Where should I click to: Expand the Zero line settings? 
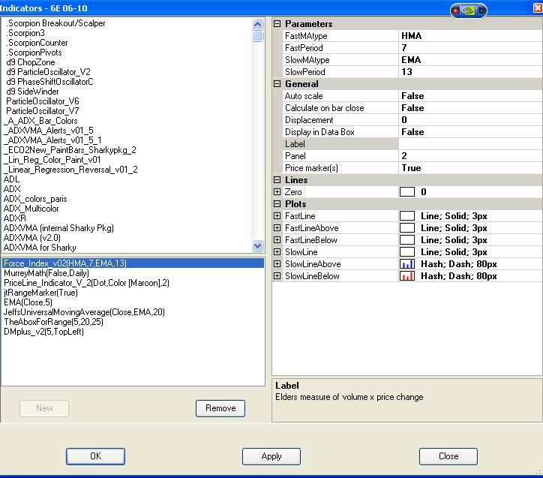(277, 192)
